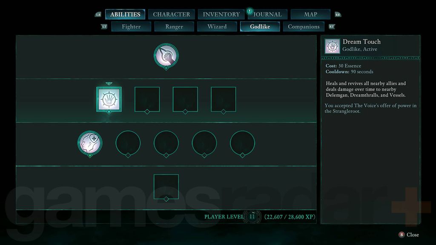The width and height of the screenshot is (436, 245).
Task: Click the RB bumper icon
Action: click(337, 14)
